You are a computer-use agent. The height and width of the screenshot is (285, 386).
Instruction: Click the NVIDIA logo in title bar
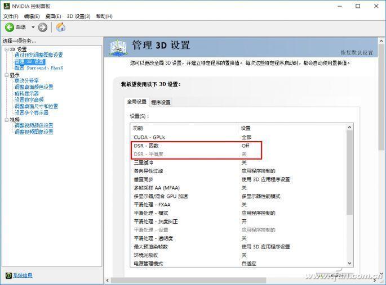click(x=7, y=6)
